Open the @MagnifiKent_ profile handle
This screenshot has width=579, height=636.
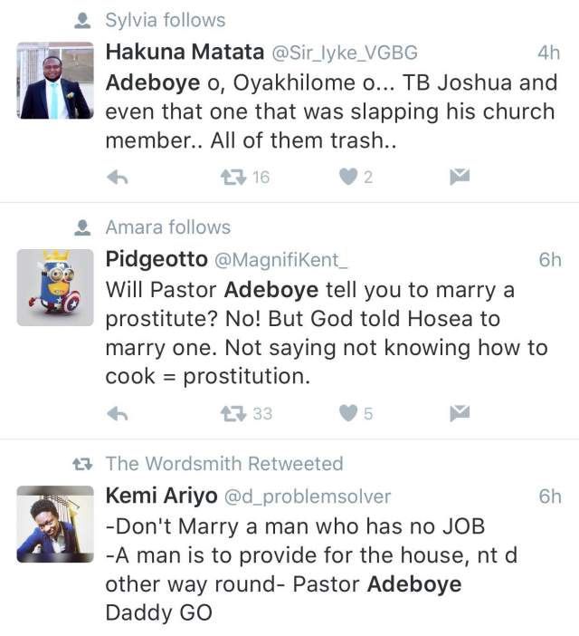pyautogui.click(x=280, y=260)
